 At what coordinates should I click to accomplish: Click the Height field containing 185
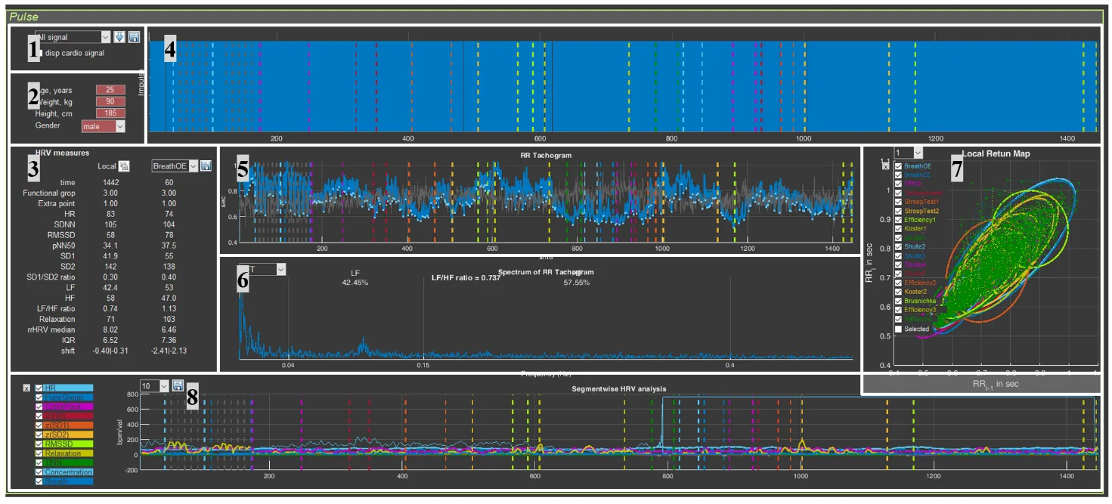pyautogui.click(x=110, y=113)
